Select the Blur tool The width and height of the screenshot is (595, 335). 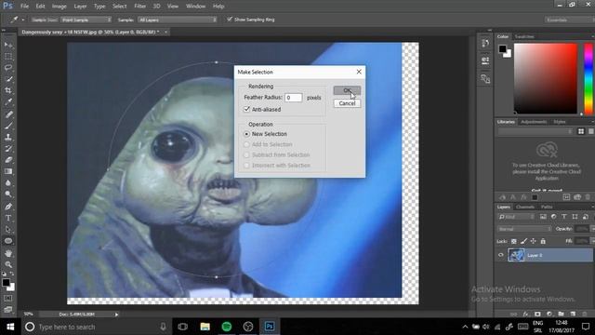coord(8,182)
